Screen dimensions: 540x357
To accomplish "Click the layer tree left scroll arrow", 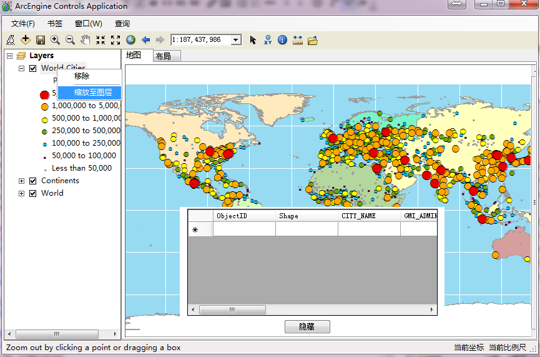I will (9, 334).
